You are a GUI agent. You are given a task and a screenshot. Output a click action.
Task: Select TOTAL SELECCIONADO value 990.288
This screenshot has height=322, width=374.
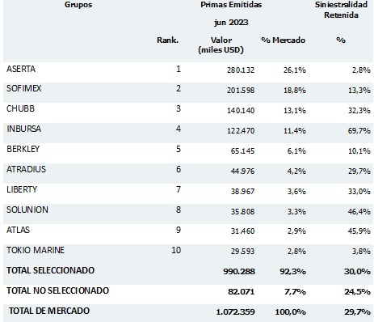pos(239,271)
